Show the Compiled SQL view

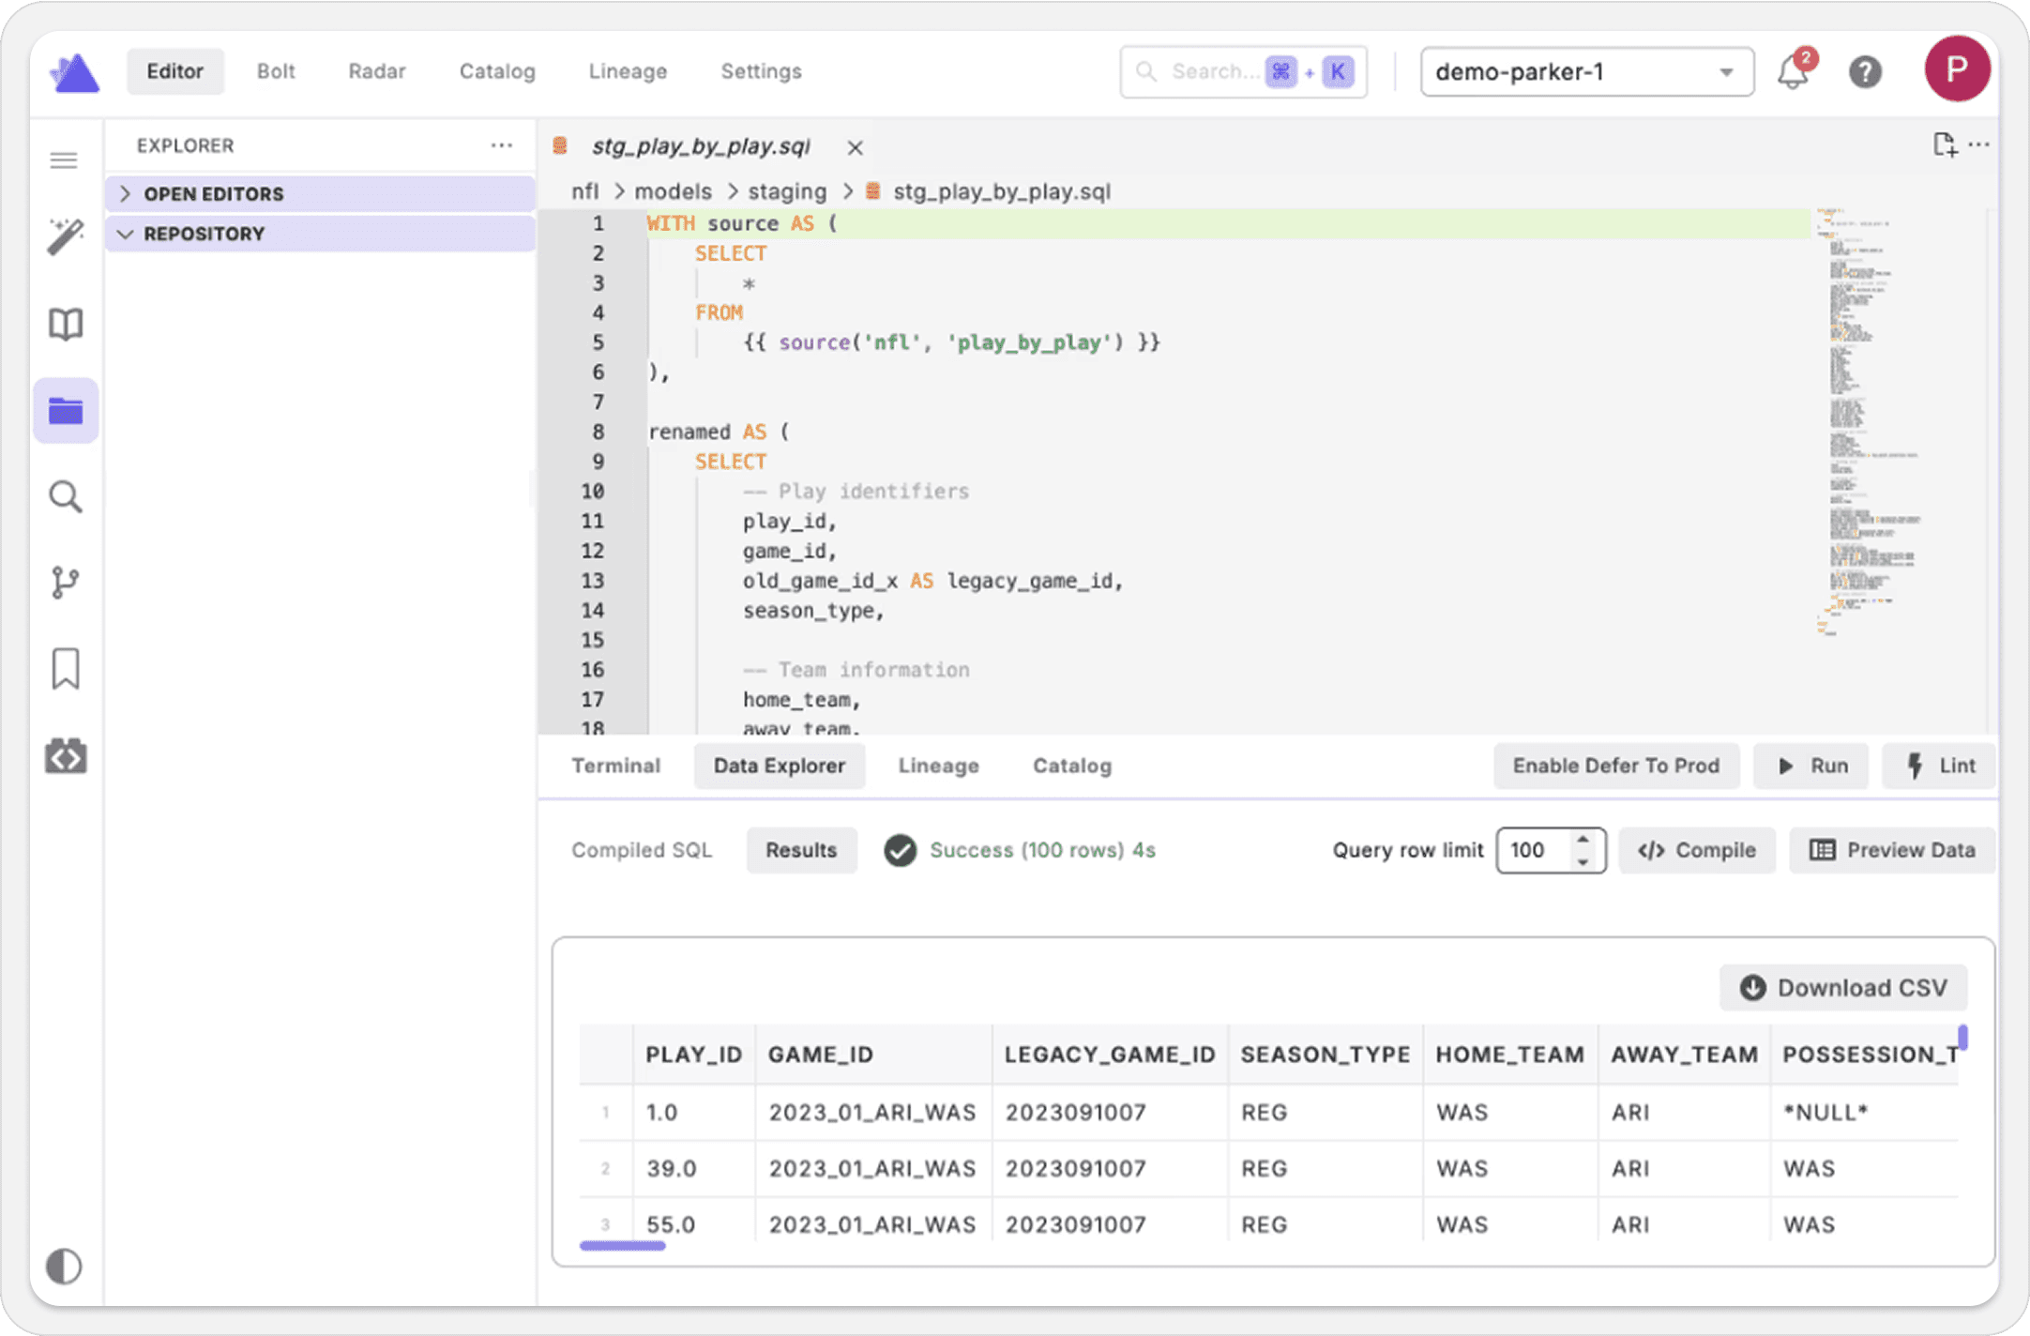642,850
